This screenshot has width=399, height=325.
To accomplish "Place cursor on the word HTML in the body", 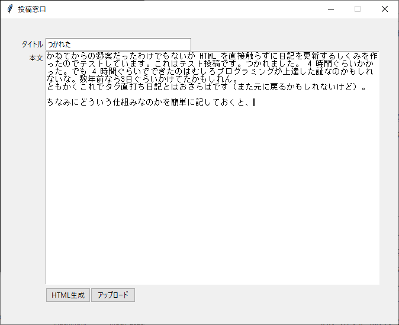I will point(208,56).
